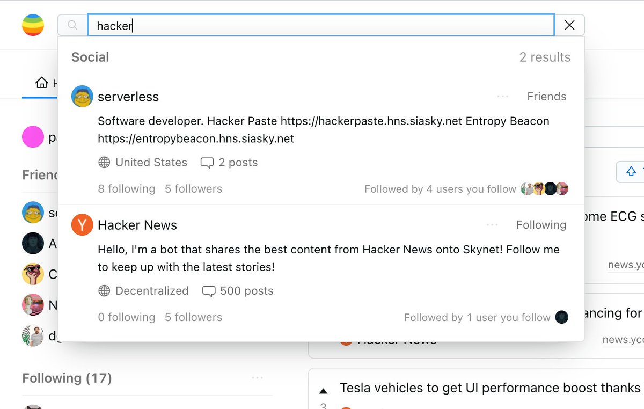Click the dark avatar after 'Followed by 1 user'
This screenshot has width=644, height=409.
[561, 317]
